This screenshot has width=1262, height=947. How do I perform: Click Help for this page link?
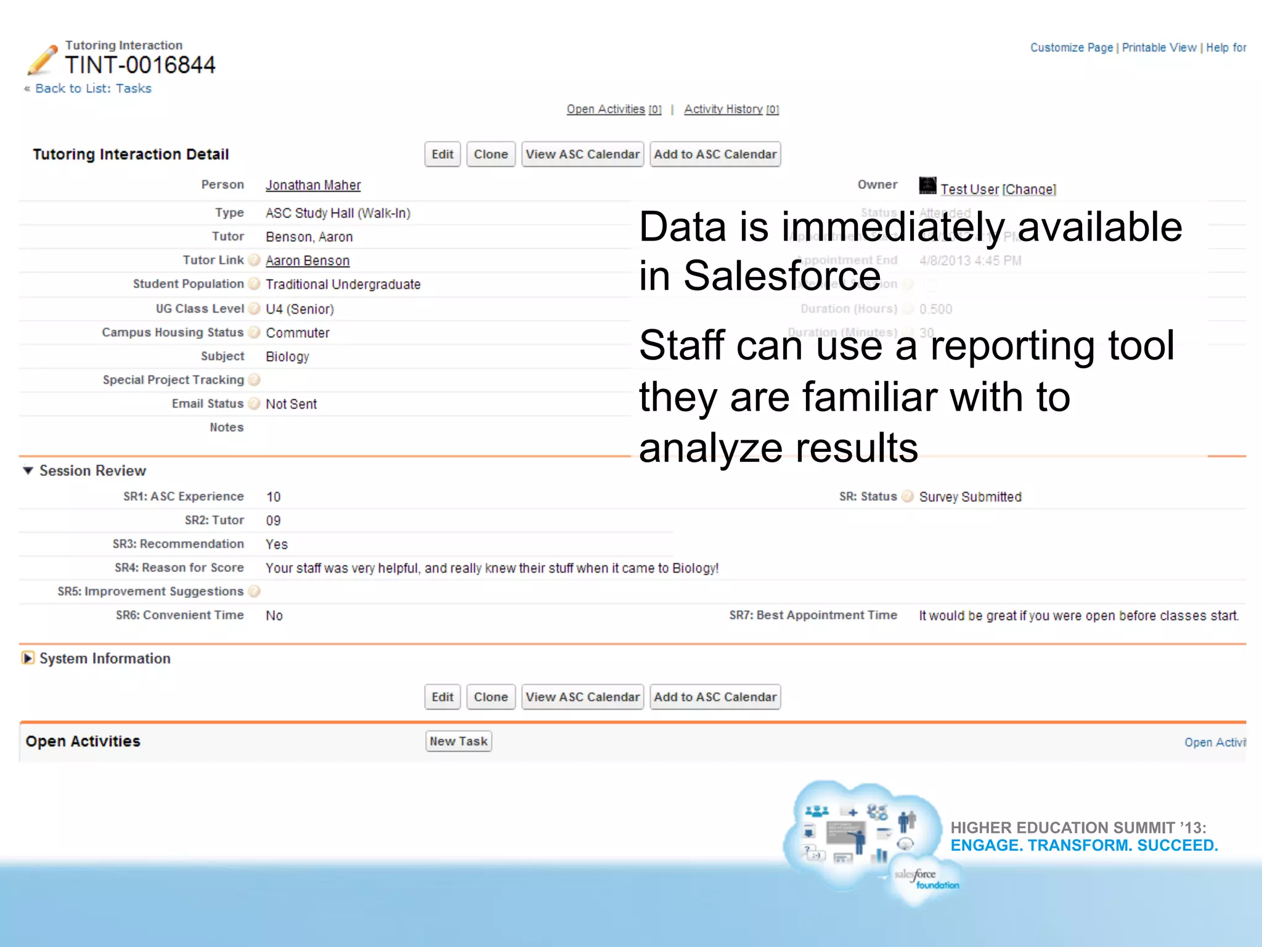pyautogui.click(x=1226, y=47)
